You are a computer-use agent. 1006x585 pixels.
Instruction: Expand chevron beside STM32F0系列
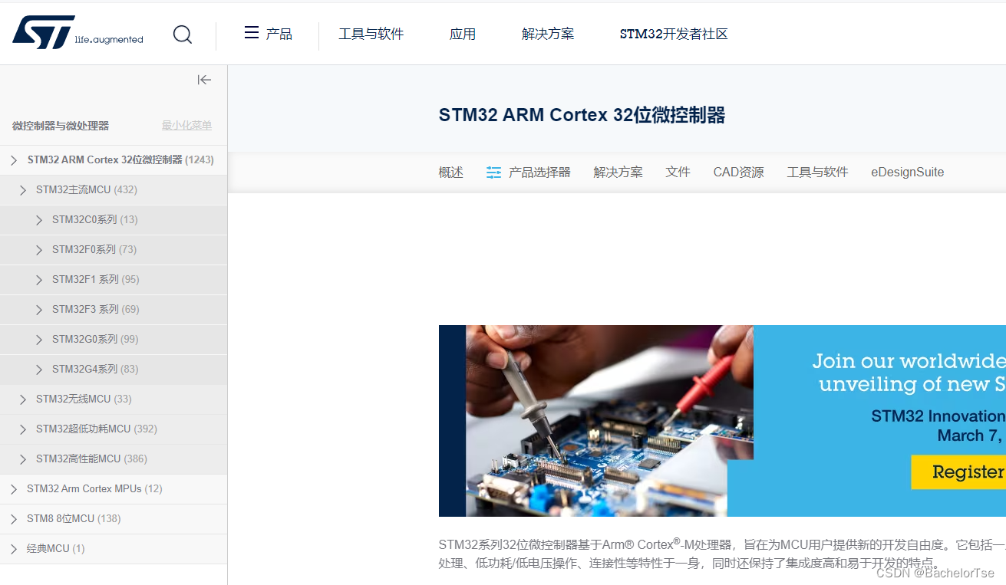click(x=39, y=250)
